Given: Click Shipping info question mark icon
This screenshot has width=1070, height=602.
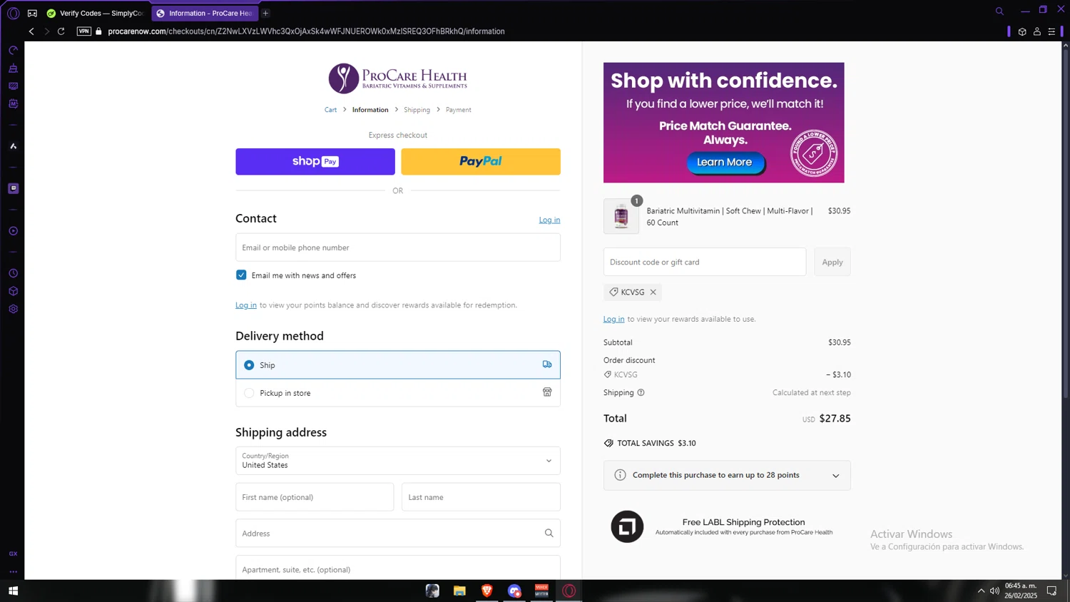Looking at the screenshot, I should click(x=641, y=393).
